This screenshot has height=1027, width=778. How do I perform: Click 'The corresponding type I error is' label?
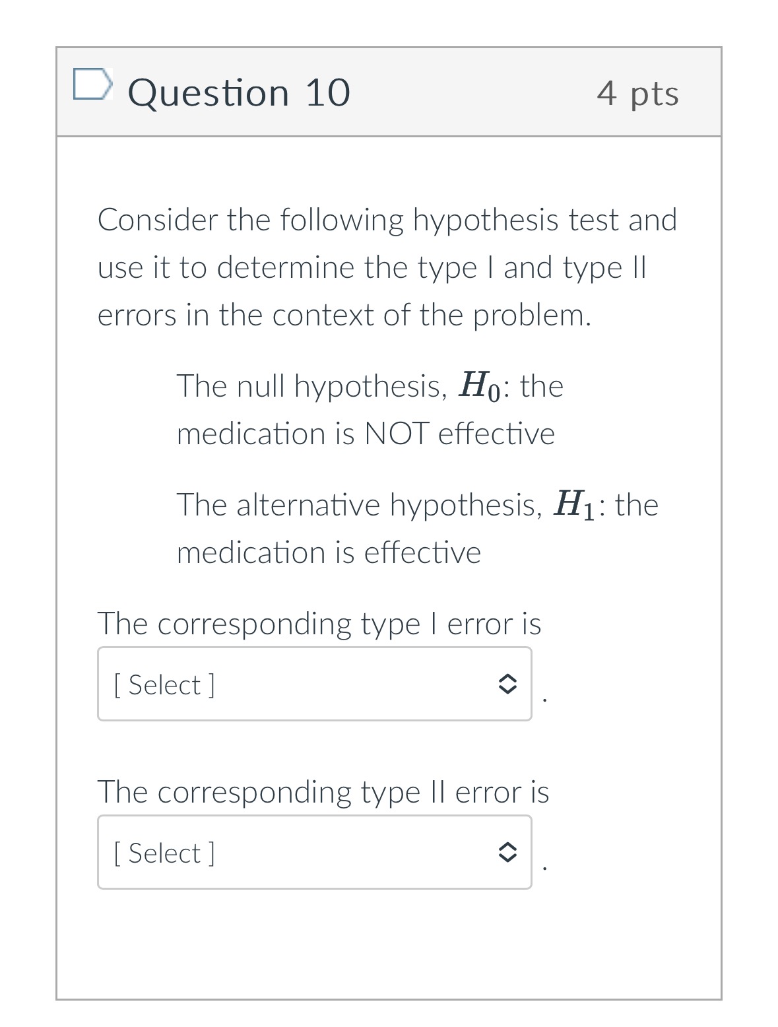[319, 624]
